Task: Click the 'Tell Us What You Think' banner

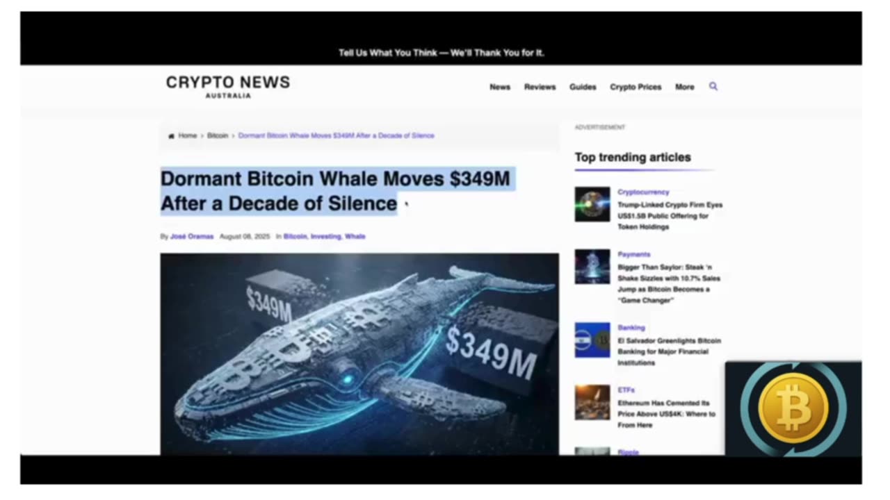Action: 441,53
